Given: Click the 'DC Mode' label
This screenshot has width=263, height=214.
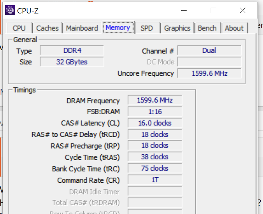Looking at the screenshot, I should click(x=161, y=62).
